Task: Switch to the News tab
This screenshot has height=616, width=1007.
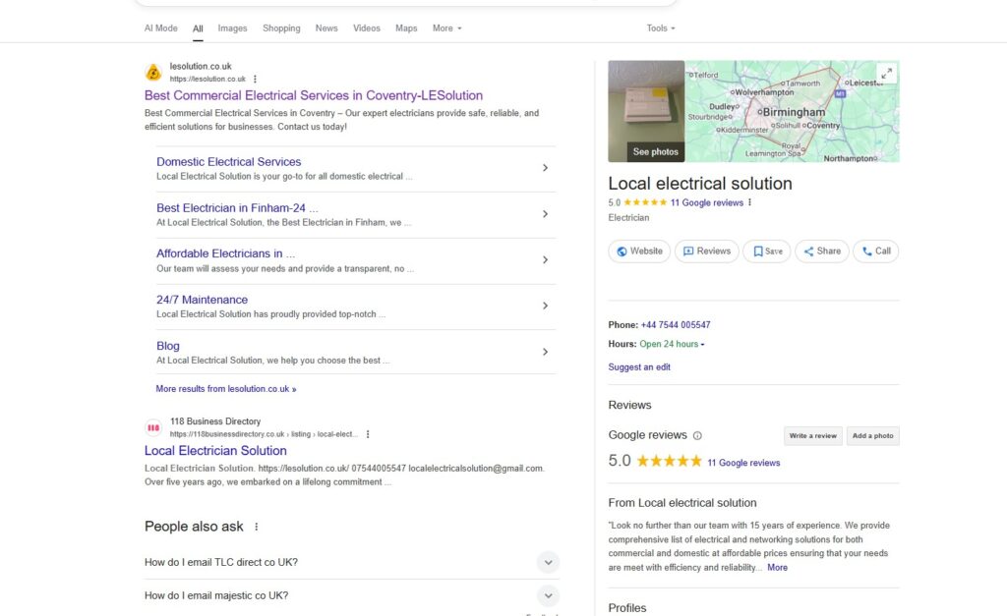Action: pyautogui.click(x=326, y=28)
